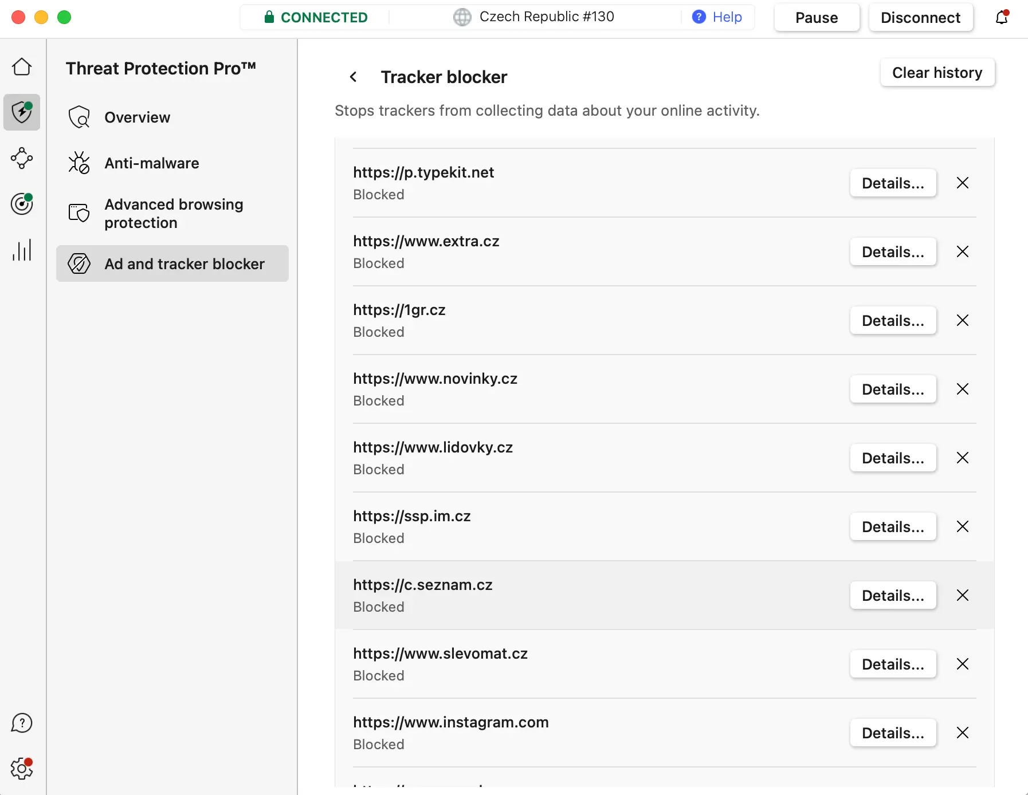Click the Clear history button
This screenshot has width=1028, height=795.
[x=937, y=73]
